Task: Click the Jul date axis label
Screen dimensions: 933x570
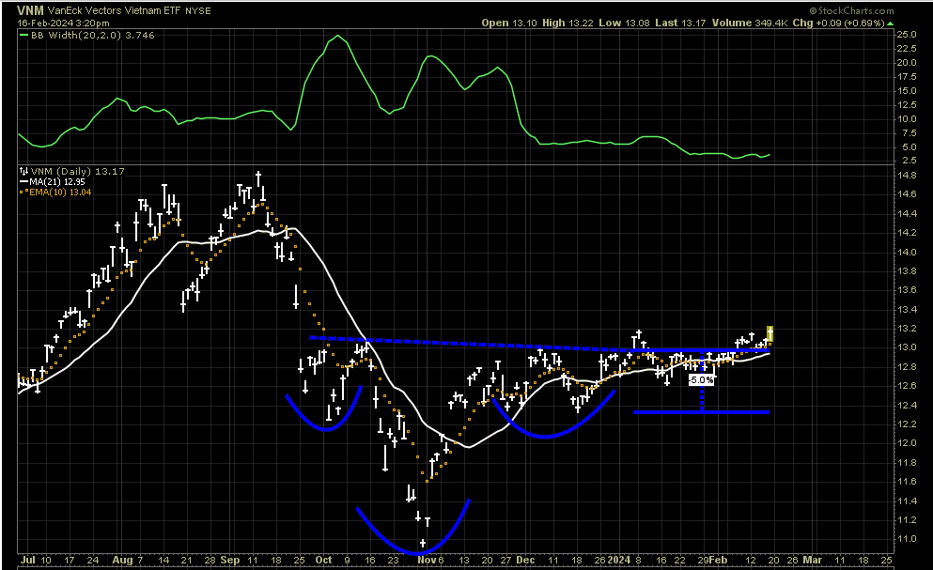Action: click(28, 560)
